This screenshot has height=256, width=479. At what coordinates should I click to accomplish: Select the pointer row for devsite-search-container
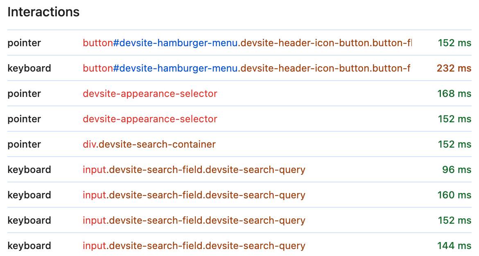239,144
